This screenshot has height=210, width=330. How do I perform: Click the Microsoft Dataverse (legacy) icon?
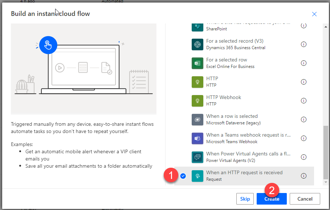click(197, 120)
